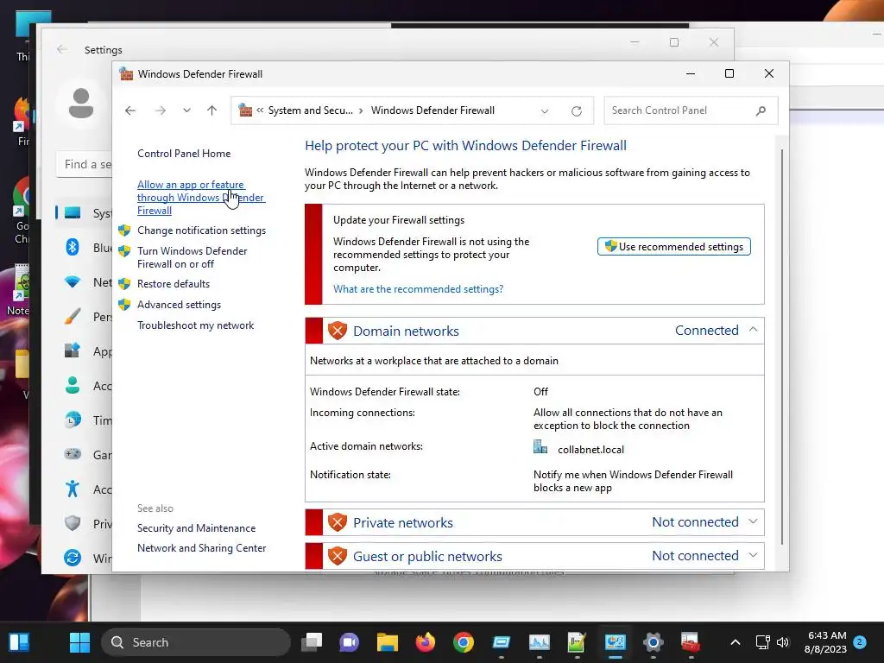884x663 pixels.
Task: Open Advanced settings link
Action: [179, 305]
